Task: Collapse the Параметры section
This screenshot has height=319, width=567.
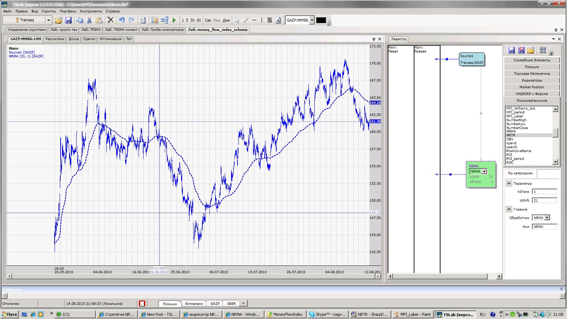Action: tap(509, 184)
